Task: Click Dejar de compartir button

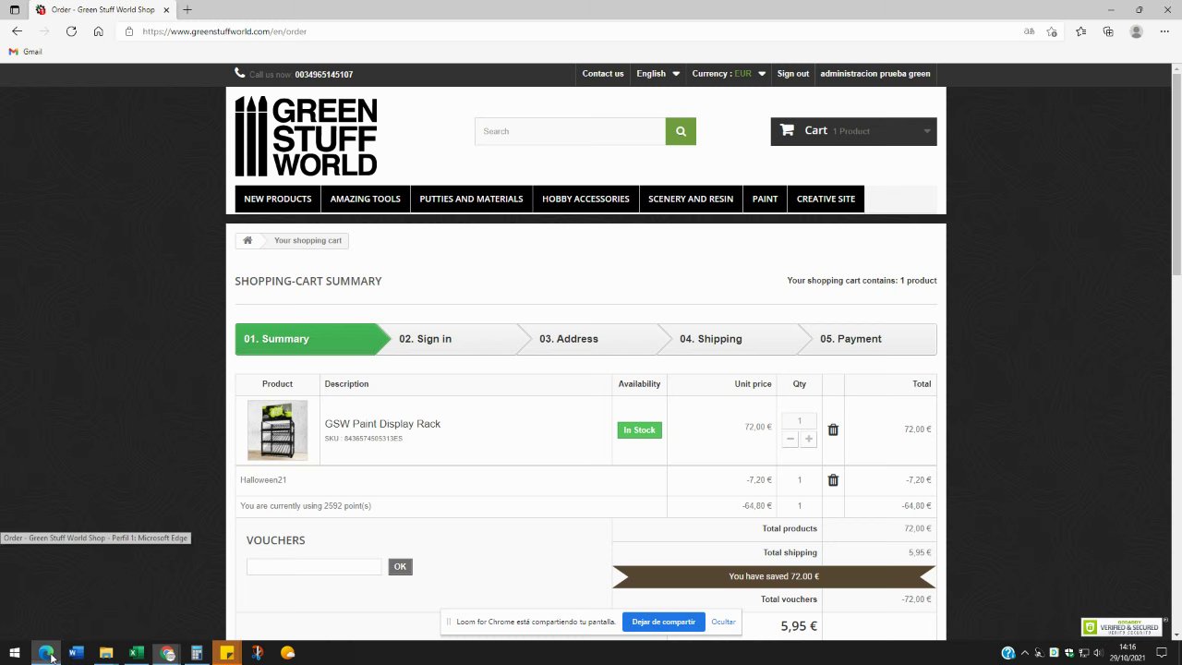Action: 664,622
